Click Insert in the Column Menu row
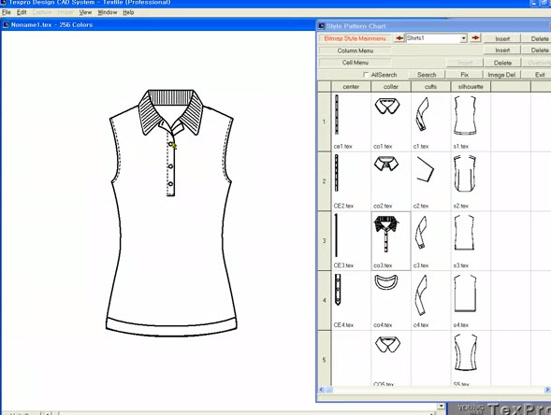Image resolution: width=551 pixels, height=415 pixels. [x=502, y=50]
